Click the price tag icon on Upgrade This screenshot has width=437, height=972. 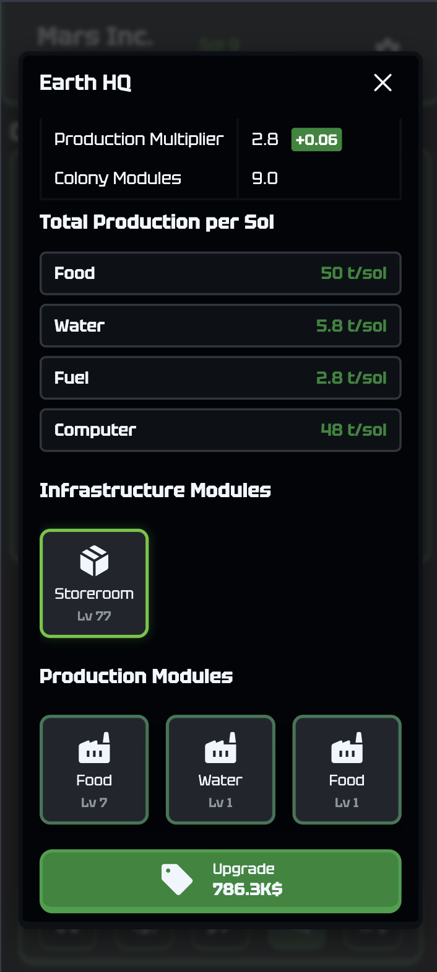(x=177, y=880)
